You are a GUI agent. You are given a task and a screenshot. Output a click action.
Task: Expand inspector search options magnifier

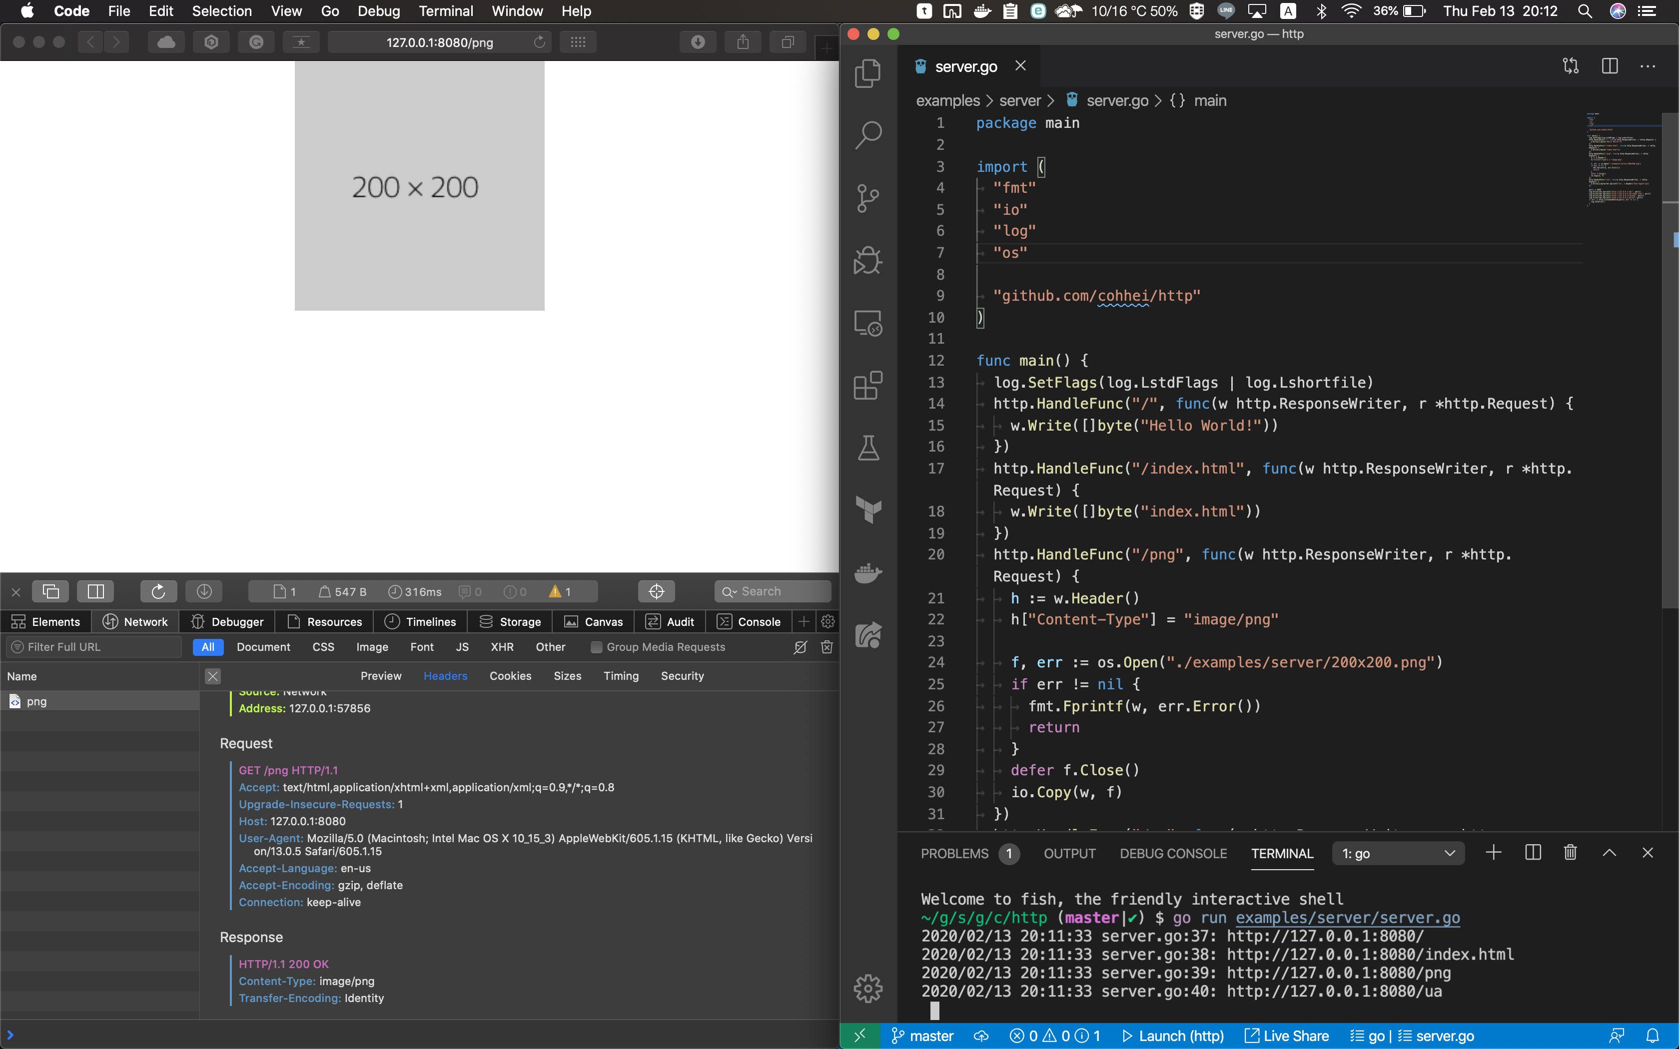coord(729,592)
